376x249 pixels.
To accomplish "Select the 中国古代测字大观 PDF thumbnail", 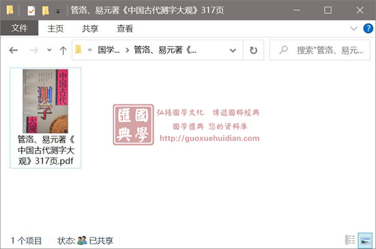I will click(45, 101).
